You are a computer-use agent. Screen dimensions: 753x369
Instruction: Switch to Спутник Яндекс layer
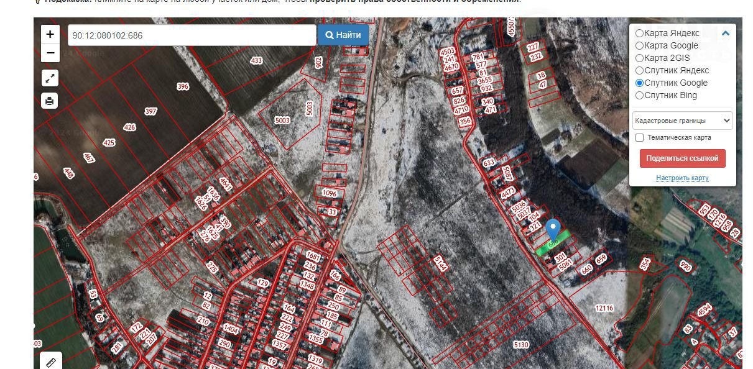[x=639, y=71]
